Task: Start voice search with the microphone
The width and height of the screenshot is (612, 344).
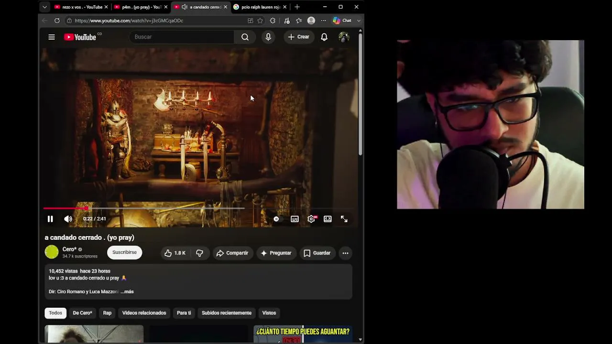Action: point(268,37)
